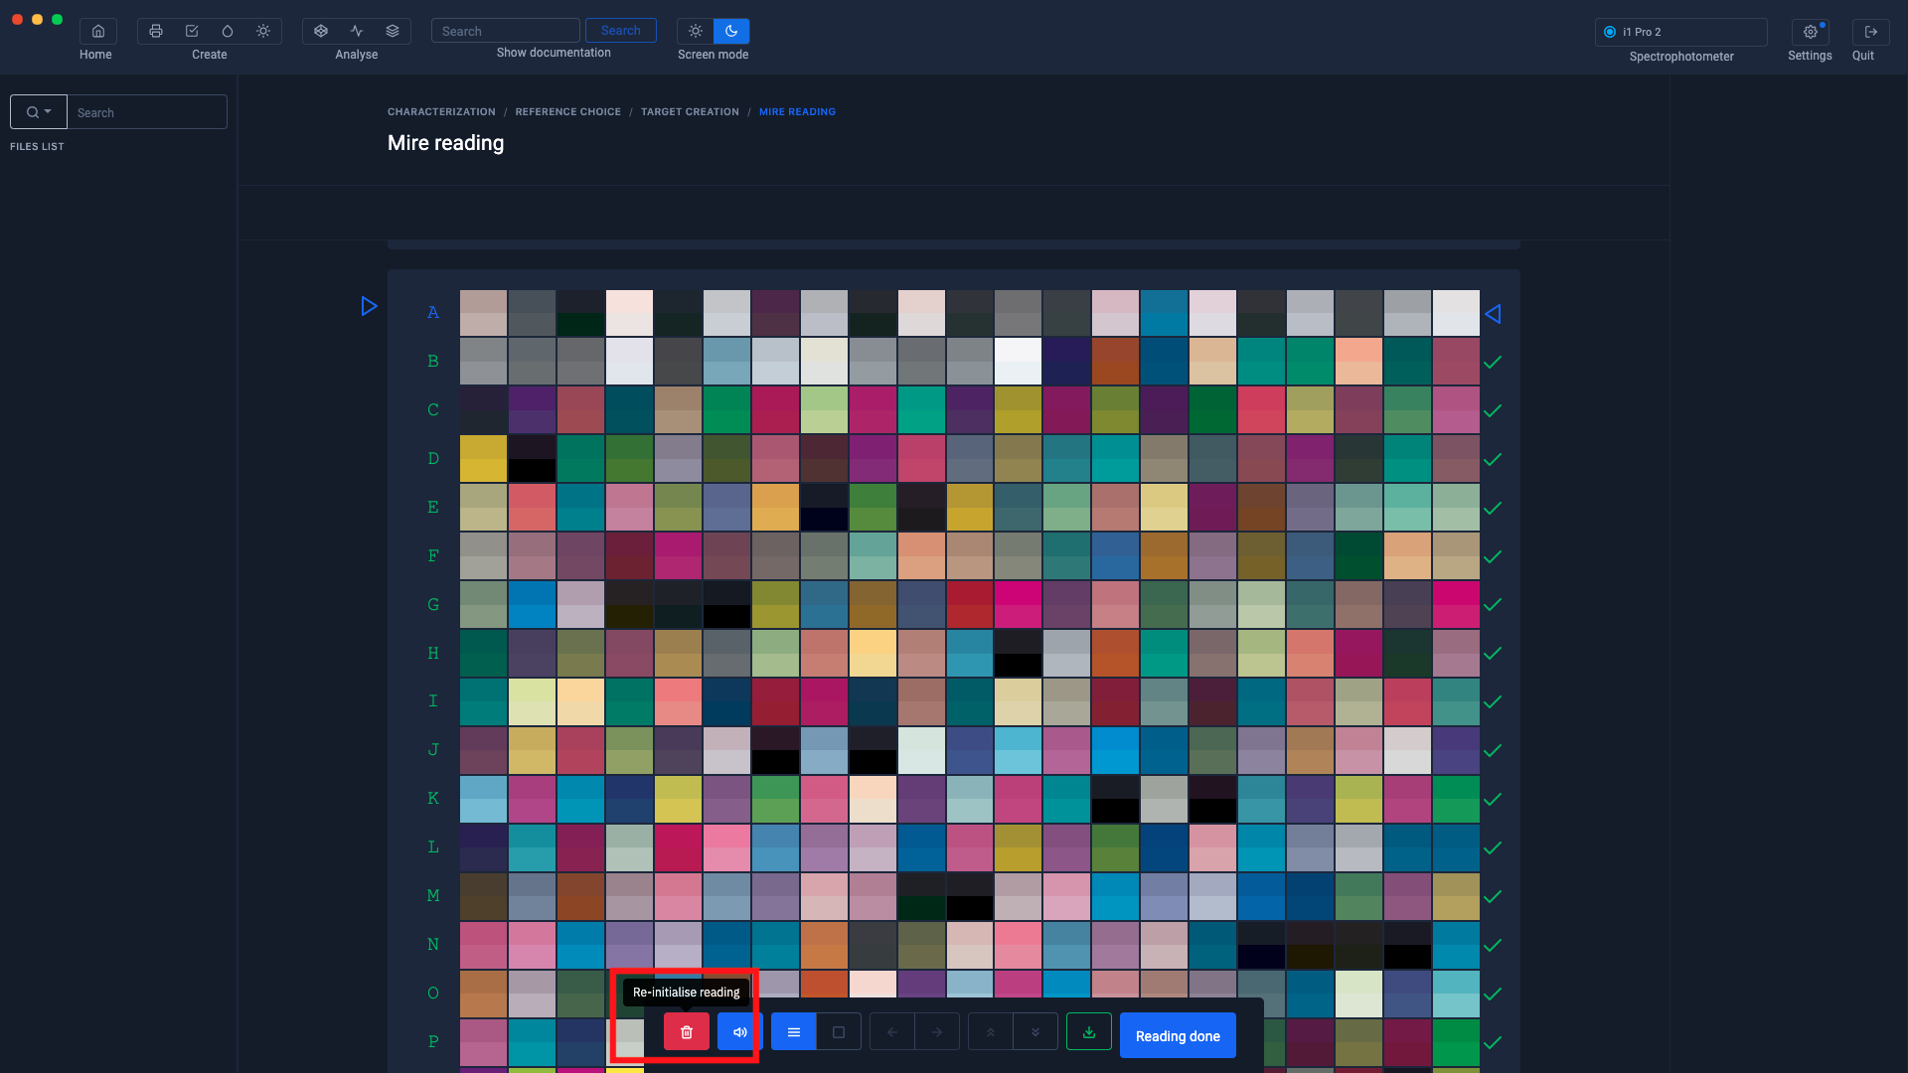Viewport: 1908px width, 1073px height.
Task: Click the right arrow navigation button
Action: pyautogui.click(x=937, y=1032)
